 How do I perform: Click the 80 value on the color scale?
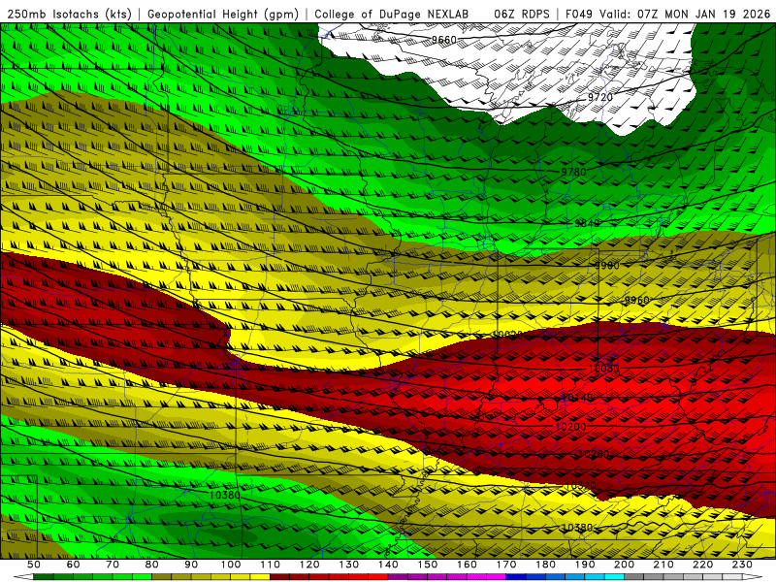152,565
